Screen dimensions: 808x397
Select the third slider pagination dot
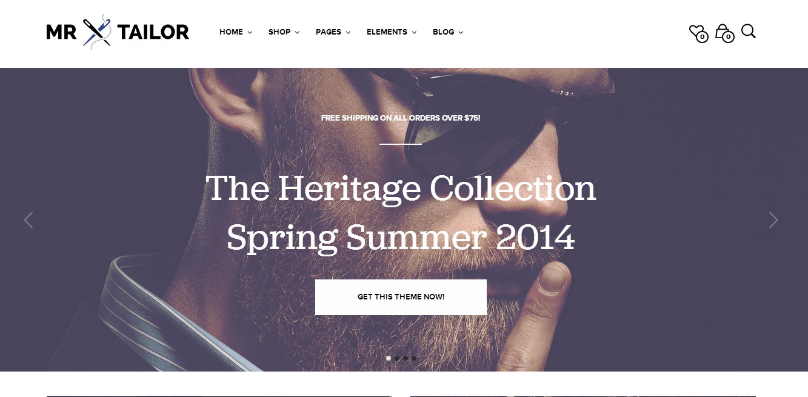tap(406, 358)
